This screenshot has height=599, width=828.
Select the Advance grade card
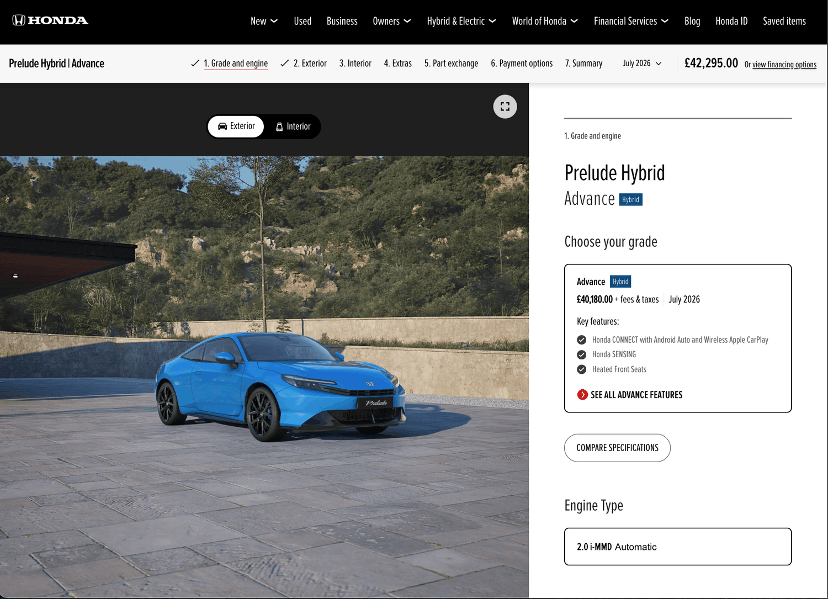678,338
